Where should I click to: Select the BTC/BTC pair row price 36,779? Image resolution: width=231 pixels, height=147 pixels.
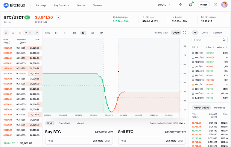(210, 93)
